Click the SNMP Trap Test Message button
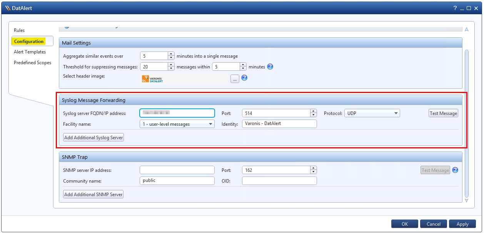The width and height of the screenshot is (484, 233). 435,170
